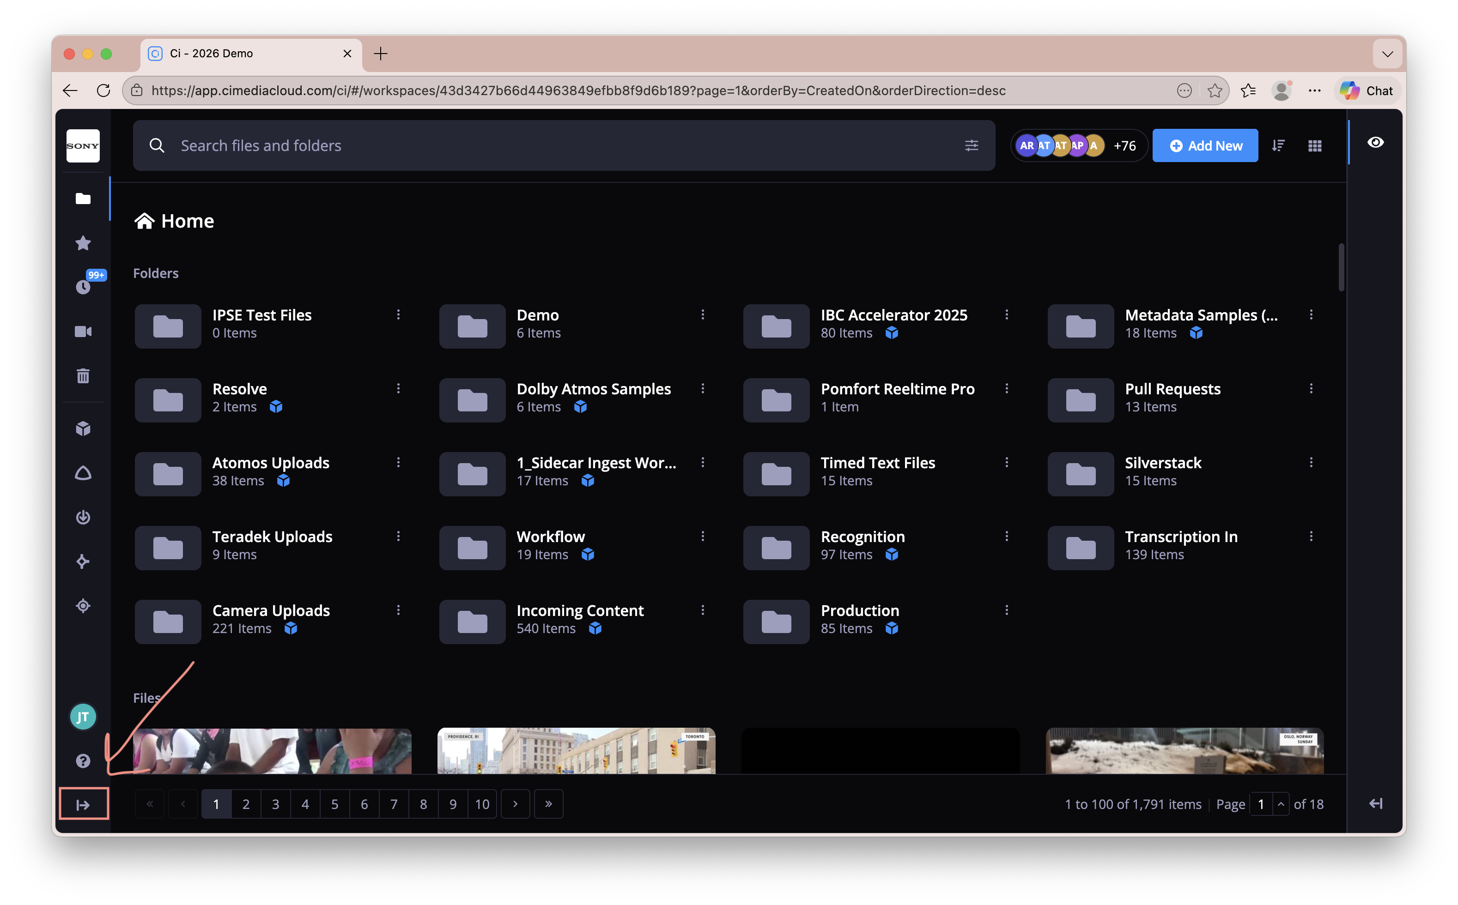Open the JT user avatar menu
The width and height of the screenshot is (1458, 905).
coord(83,717)
